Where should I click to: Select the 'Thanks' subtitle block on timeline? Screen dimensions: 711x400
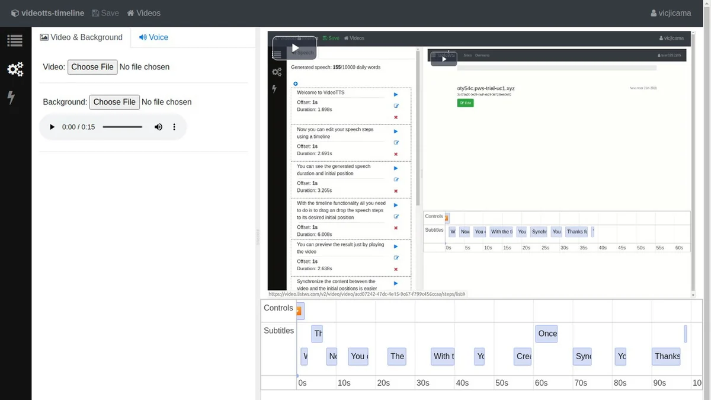click(x=667, y=356)
